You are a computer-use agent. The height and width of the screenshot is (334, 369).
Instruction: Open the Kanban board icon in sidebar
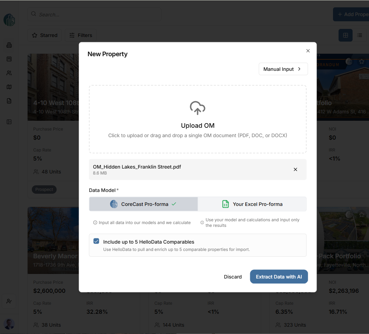point(9,59)
